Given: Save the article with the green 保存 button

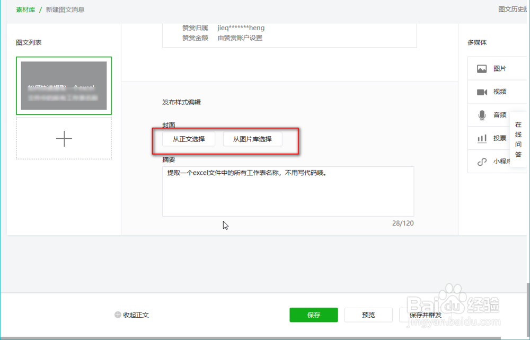Looking at the screenshot, I should coord(313,315).
